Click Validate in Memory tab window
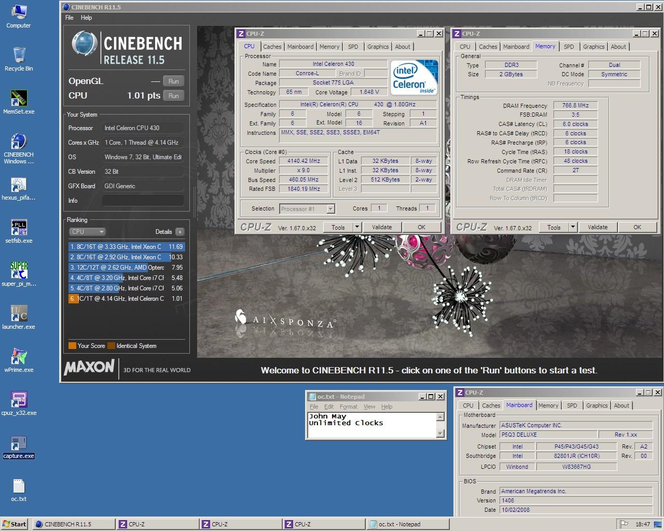Screen dimensions: 664x531 point(598,227)
